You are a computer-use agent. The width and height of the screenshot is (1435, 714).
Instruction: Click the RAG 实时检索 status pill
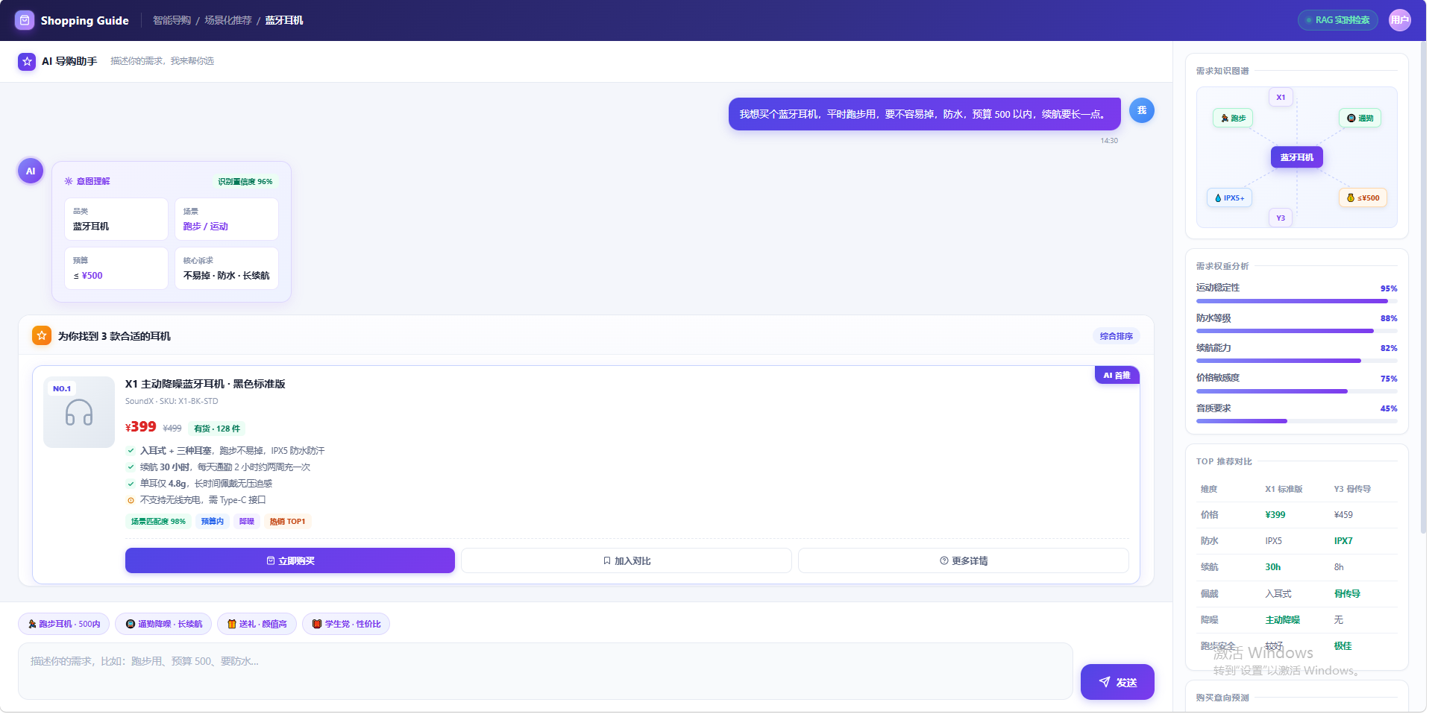1337,20
